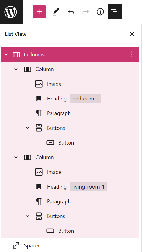Collapse the second Column item

tap(16, 157)
